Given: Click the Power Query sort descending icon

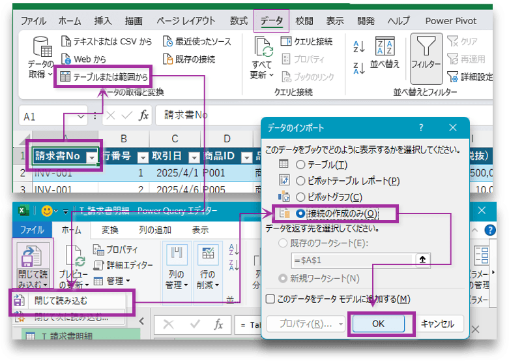Looking at the screenshot, I should tap(234, 265).
